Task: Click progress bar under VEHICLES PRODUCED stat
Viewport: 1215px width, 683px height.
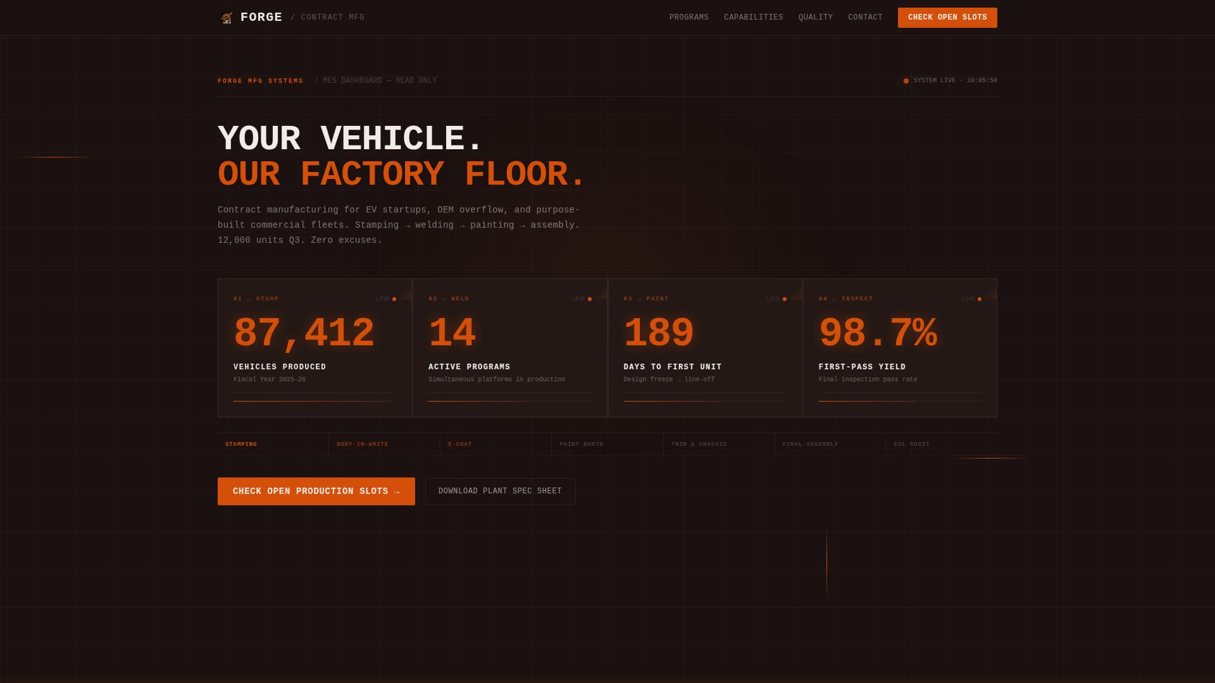Action: (x=314, y=400)
